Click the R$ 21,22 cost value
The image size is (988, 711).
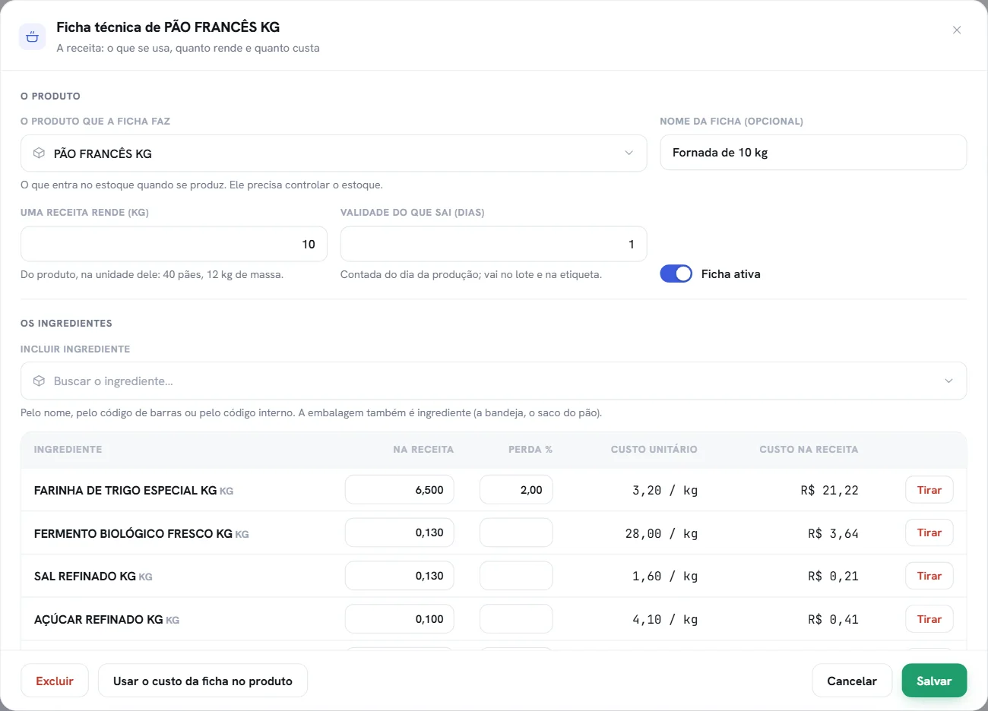pyautogui.click(x=829, y=491)
